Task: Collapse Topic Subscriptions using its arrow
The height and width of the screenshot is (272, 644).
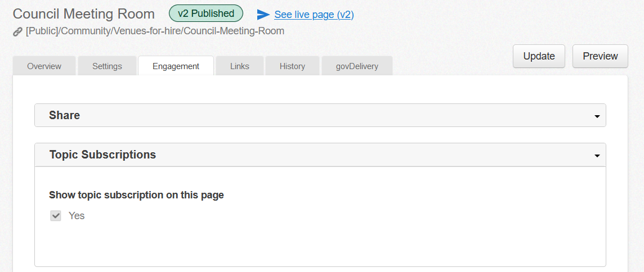Action: (597, 156)
